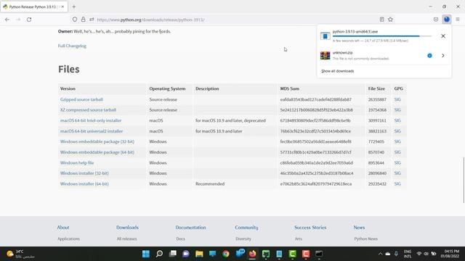The height and width of the screenshot is (261, 465).
Task: Download the Windows help file
Action: coord(77,162)
